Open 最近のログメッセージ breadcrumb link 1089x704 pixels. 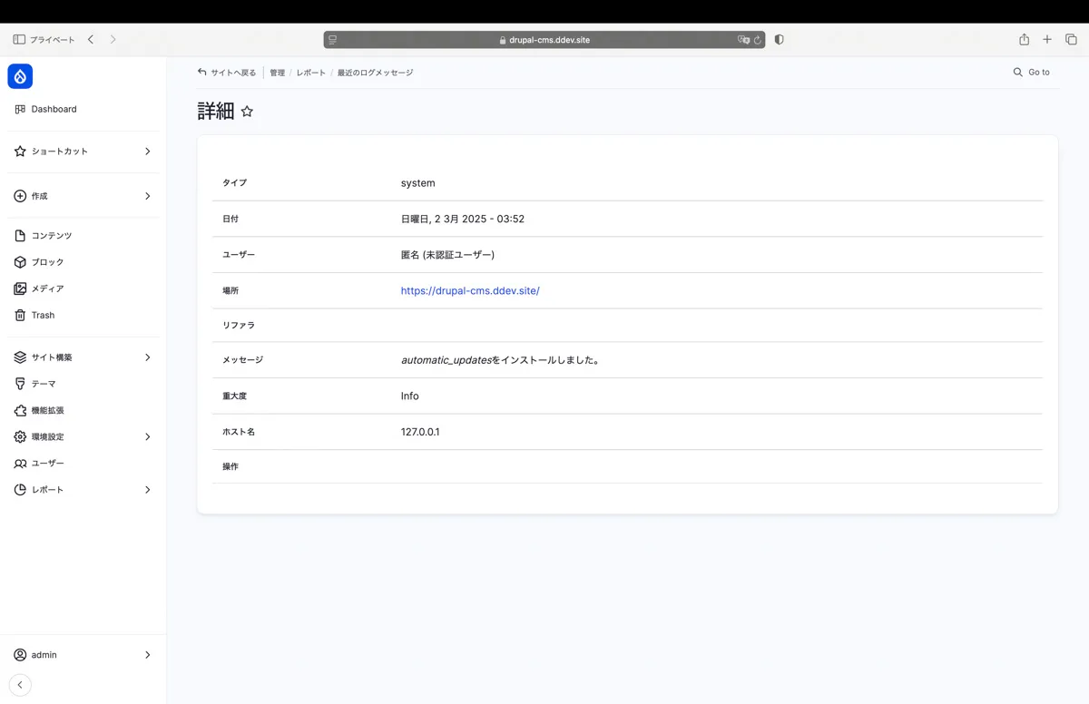(375, 73)
